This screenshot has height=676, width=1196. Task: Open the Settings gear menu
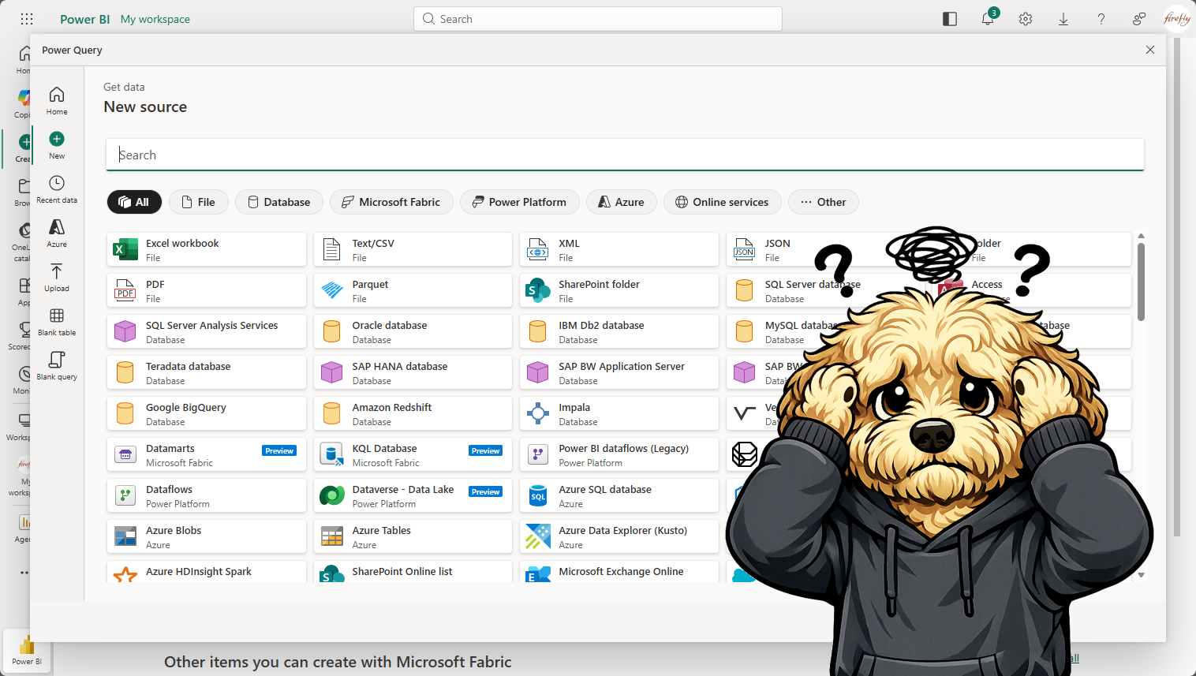click(1025, 19)
